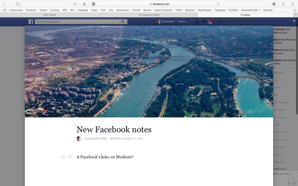Open the friend requests icon

click(197, 22)
